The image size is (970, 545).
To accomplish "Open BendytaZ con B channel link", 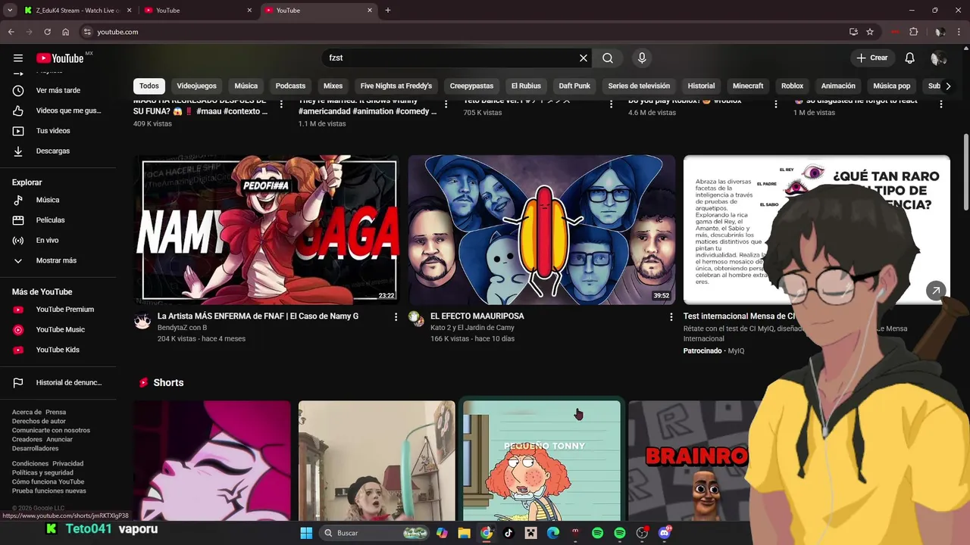I will tap(182, 328).
